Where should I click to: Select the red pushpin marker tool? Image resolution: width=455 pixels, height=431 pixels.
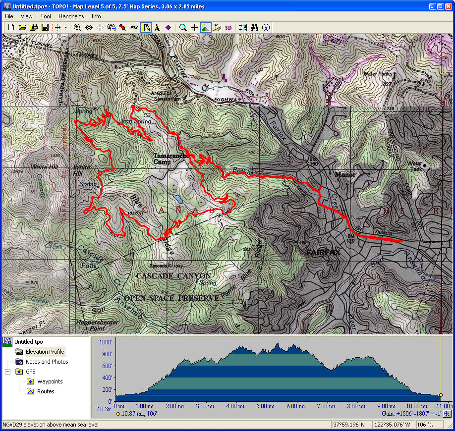122,27
